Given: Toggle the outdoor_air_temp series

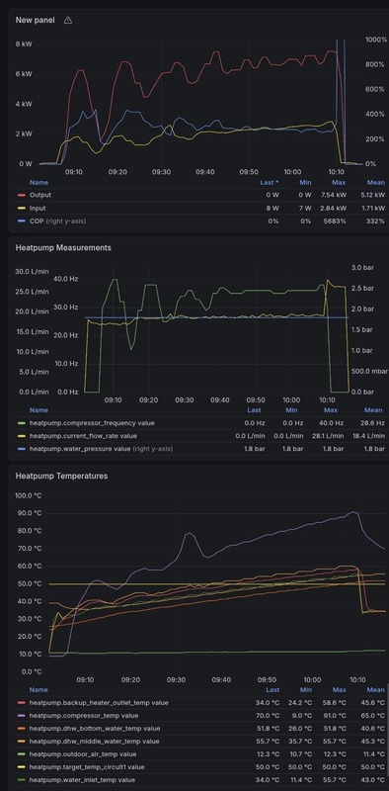Looking at the screenshot, I should [83, 754].
